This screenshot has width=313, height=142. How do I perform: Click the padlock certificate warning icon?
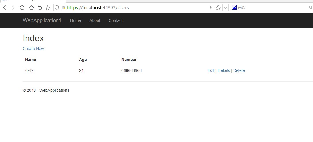click(x=64, y=8)
